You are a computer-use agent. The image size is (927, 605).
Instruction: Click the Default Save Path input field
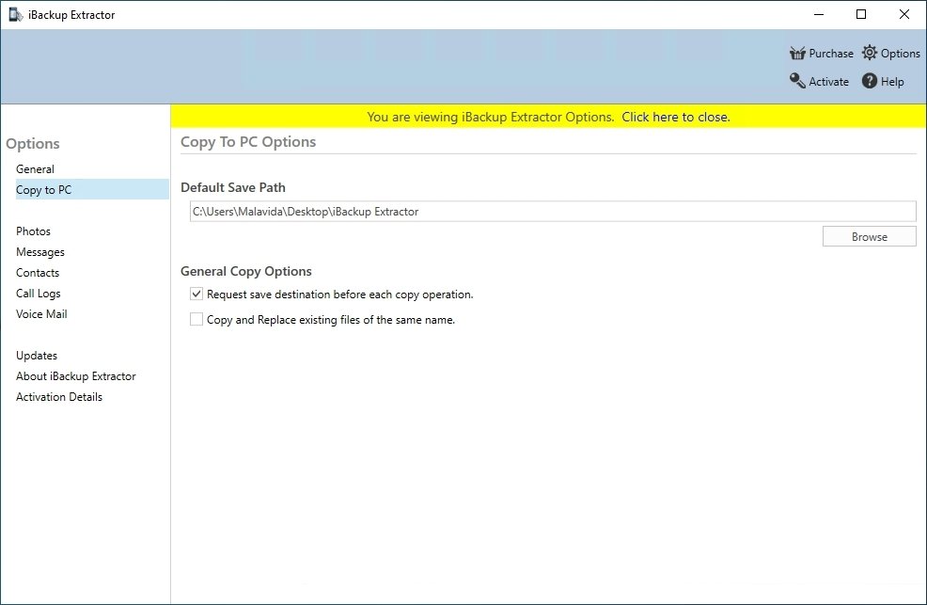pyautogui.click(x=553, y=211)
